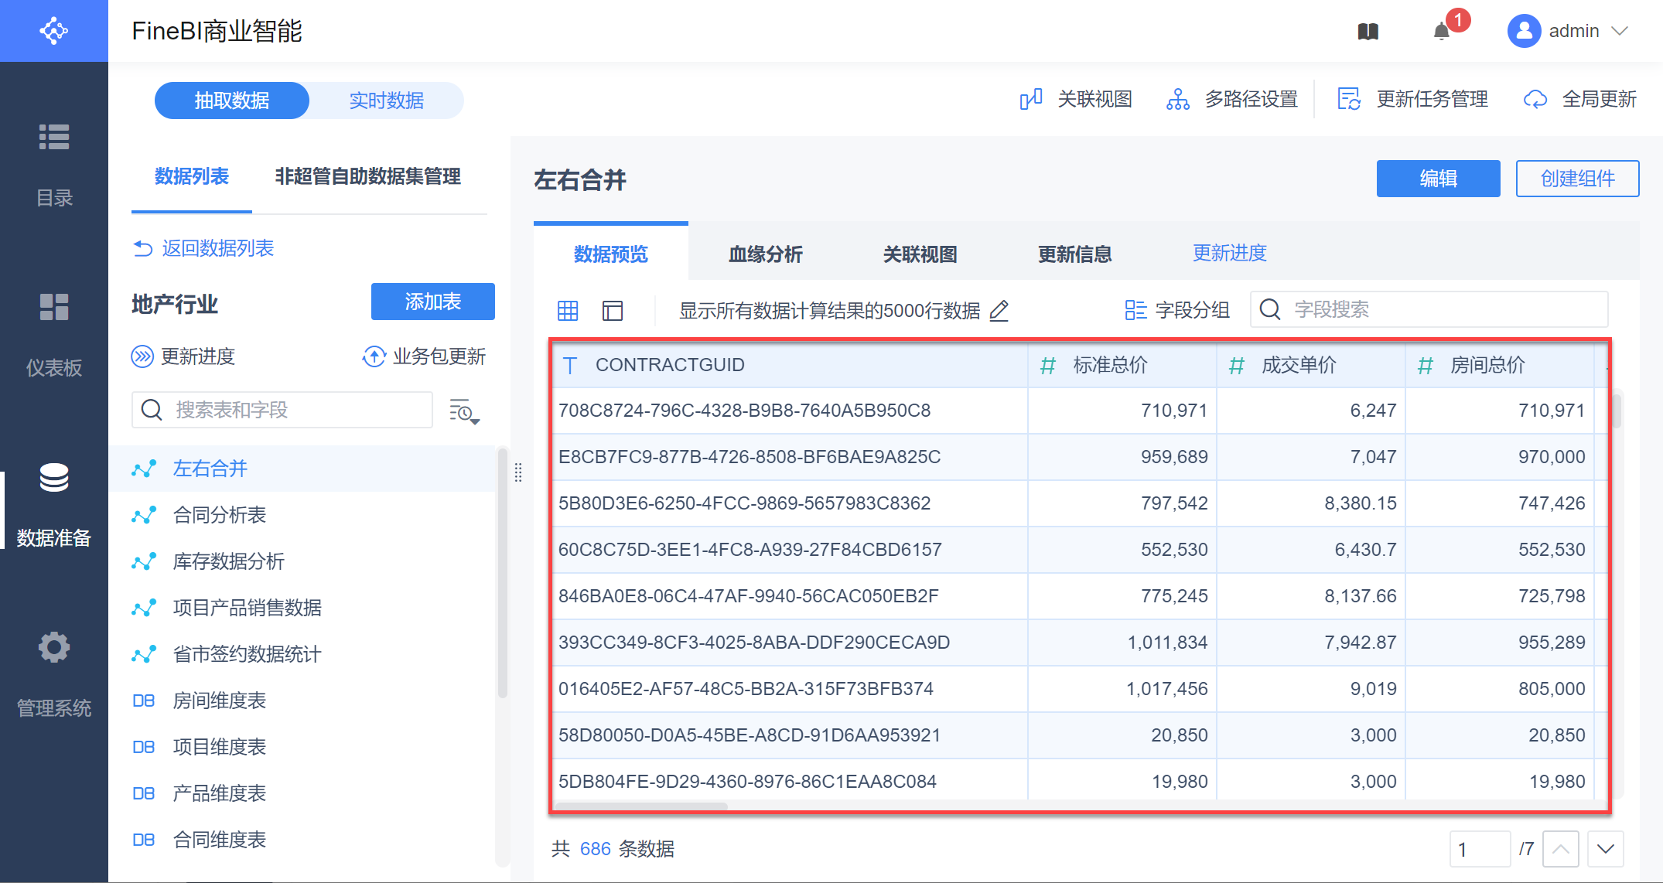This screenshot has width=1663, height=883.
Task: Toggle to Real-time Data mode
Action: (386, 101)
